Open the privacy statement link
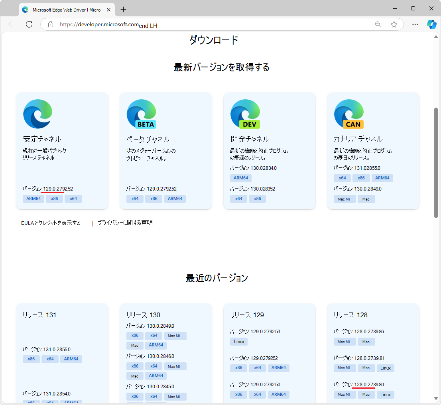This screenshot has width=441, height=405. (x=125, y=223)
